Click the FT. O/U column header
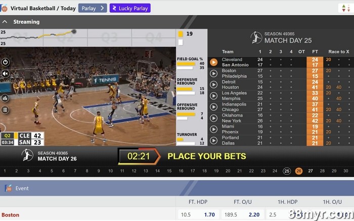354x221 pixels. click(x=243, y=202)
